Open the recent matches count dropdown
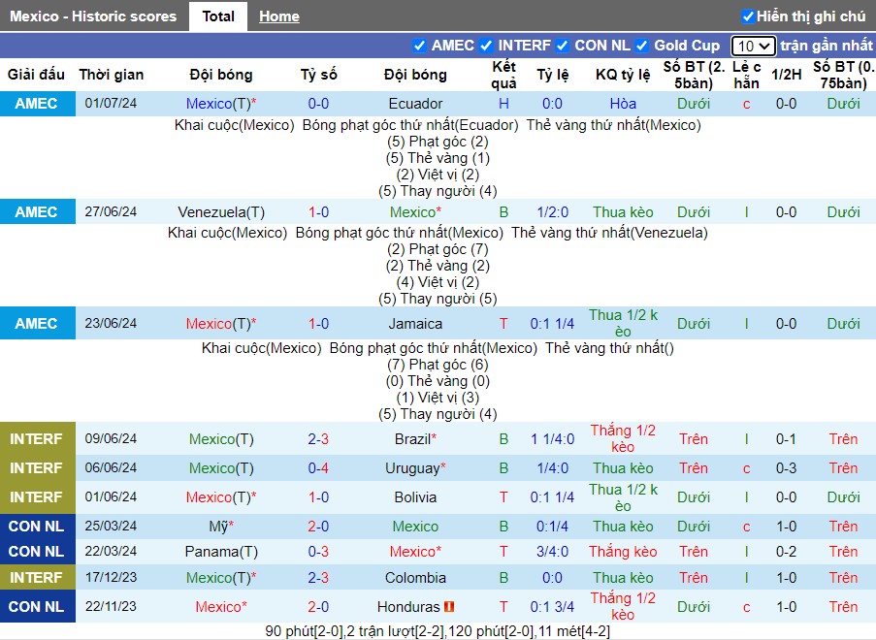This screenshot has height=640, width=876. point(753,46)
